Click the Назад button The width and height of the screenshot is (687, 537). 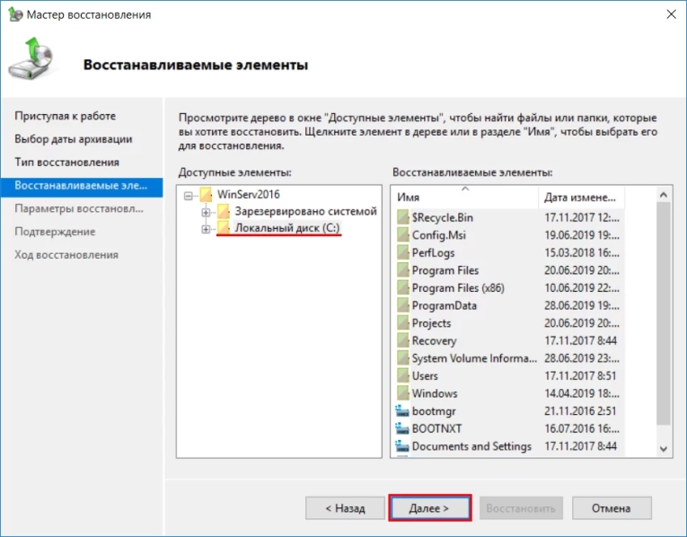pos(345,508)
